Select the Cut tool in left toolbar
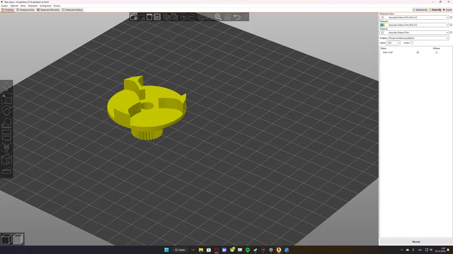Screen dimensions: 453x254 tap(7, 135)
